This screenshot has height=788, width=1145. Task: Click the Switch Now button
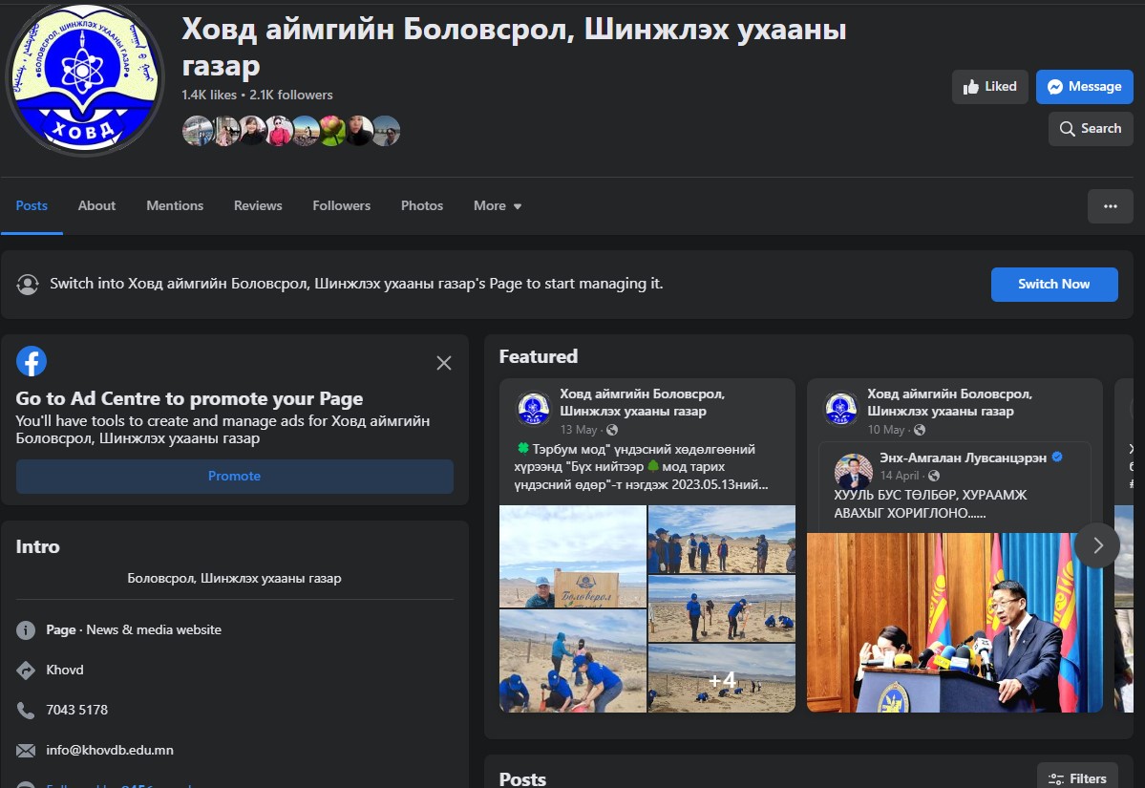[1054, 284]
